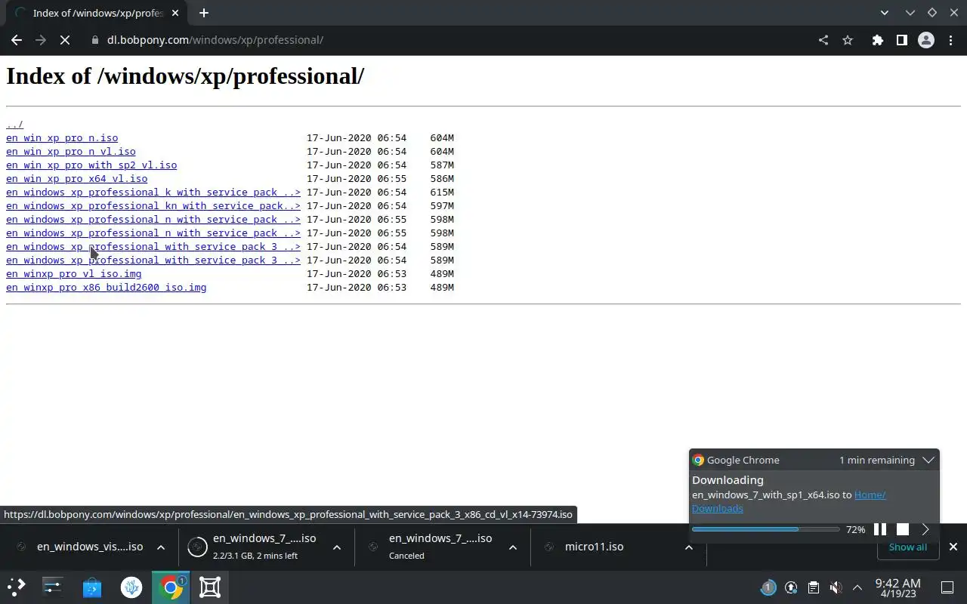
Task: Open the settings sliders icon in the taskbar
Action: (53, 587)
